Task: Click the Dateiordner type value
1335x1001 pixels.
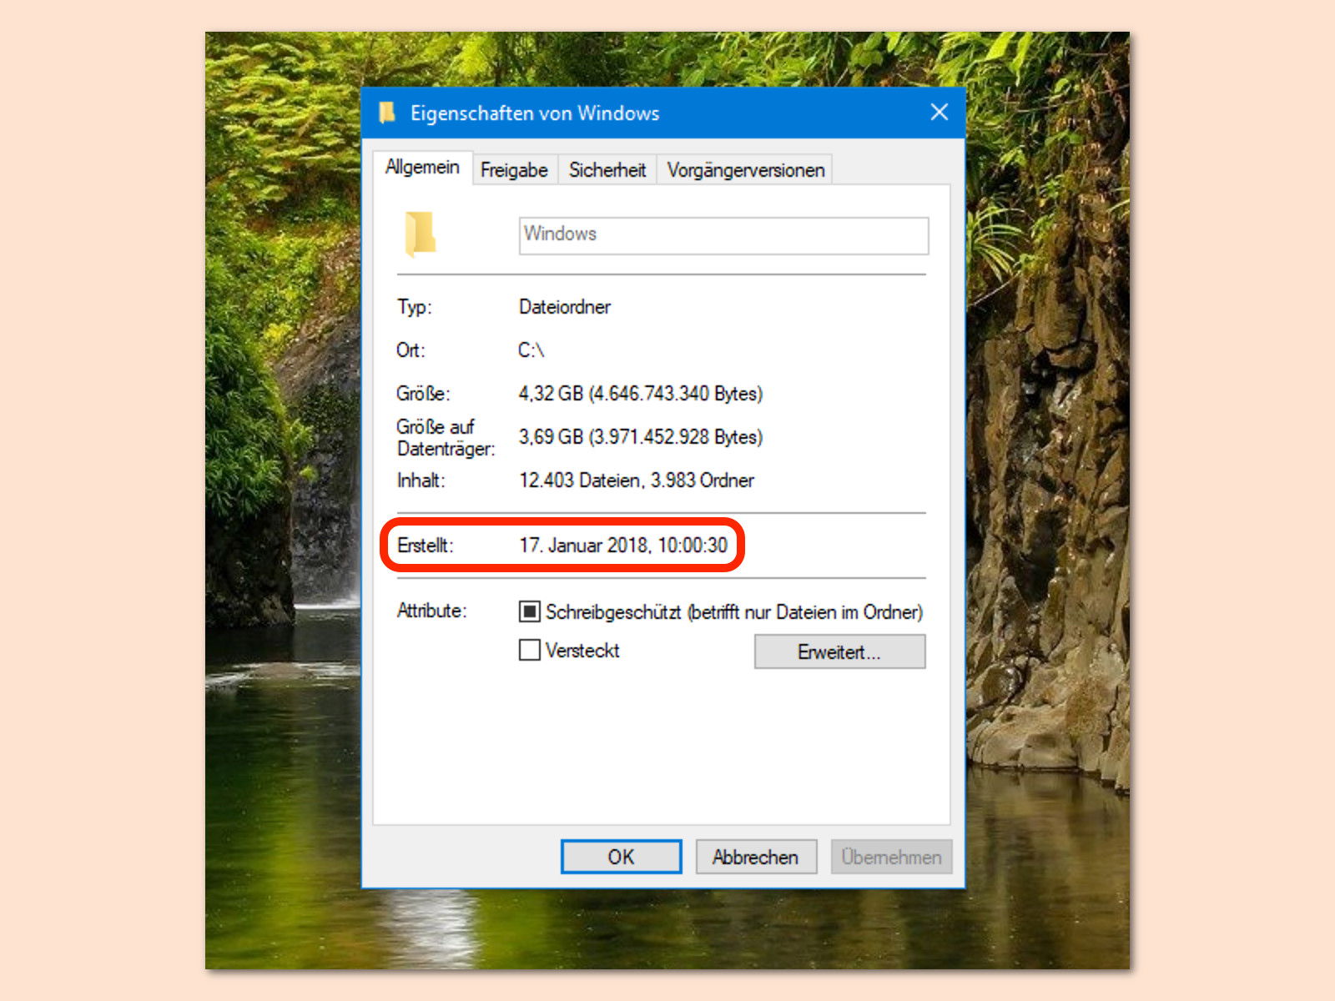Action: [565, 307]
